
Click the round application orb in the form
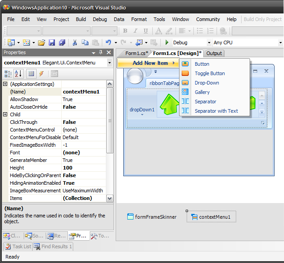click(135, 76)
